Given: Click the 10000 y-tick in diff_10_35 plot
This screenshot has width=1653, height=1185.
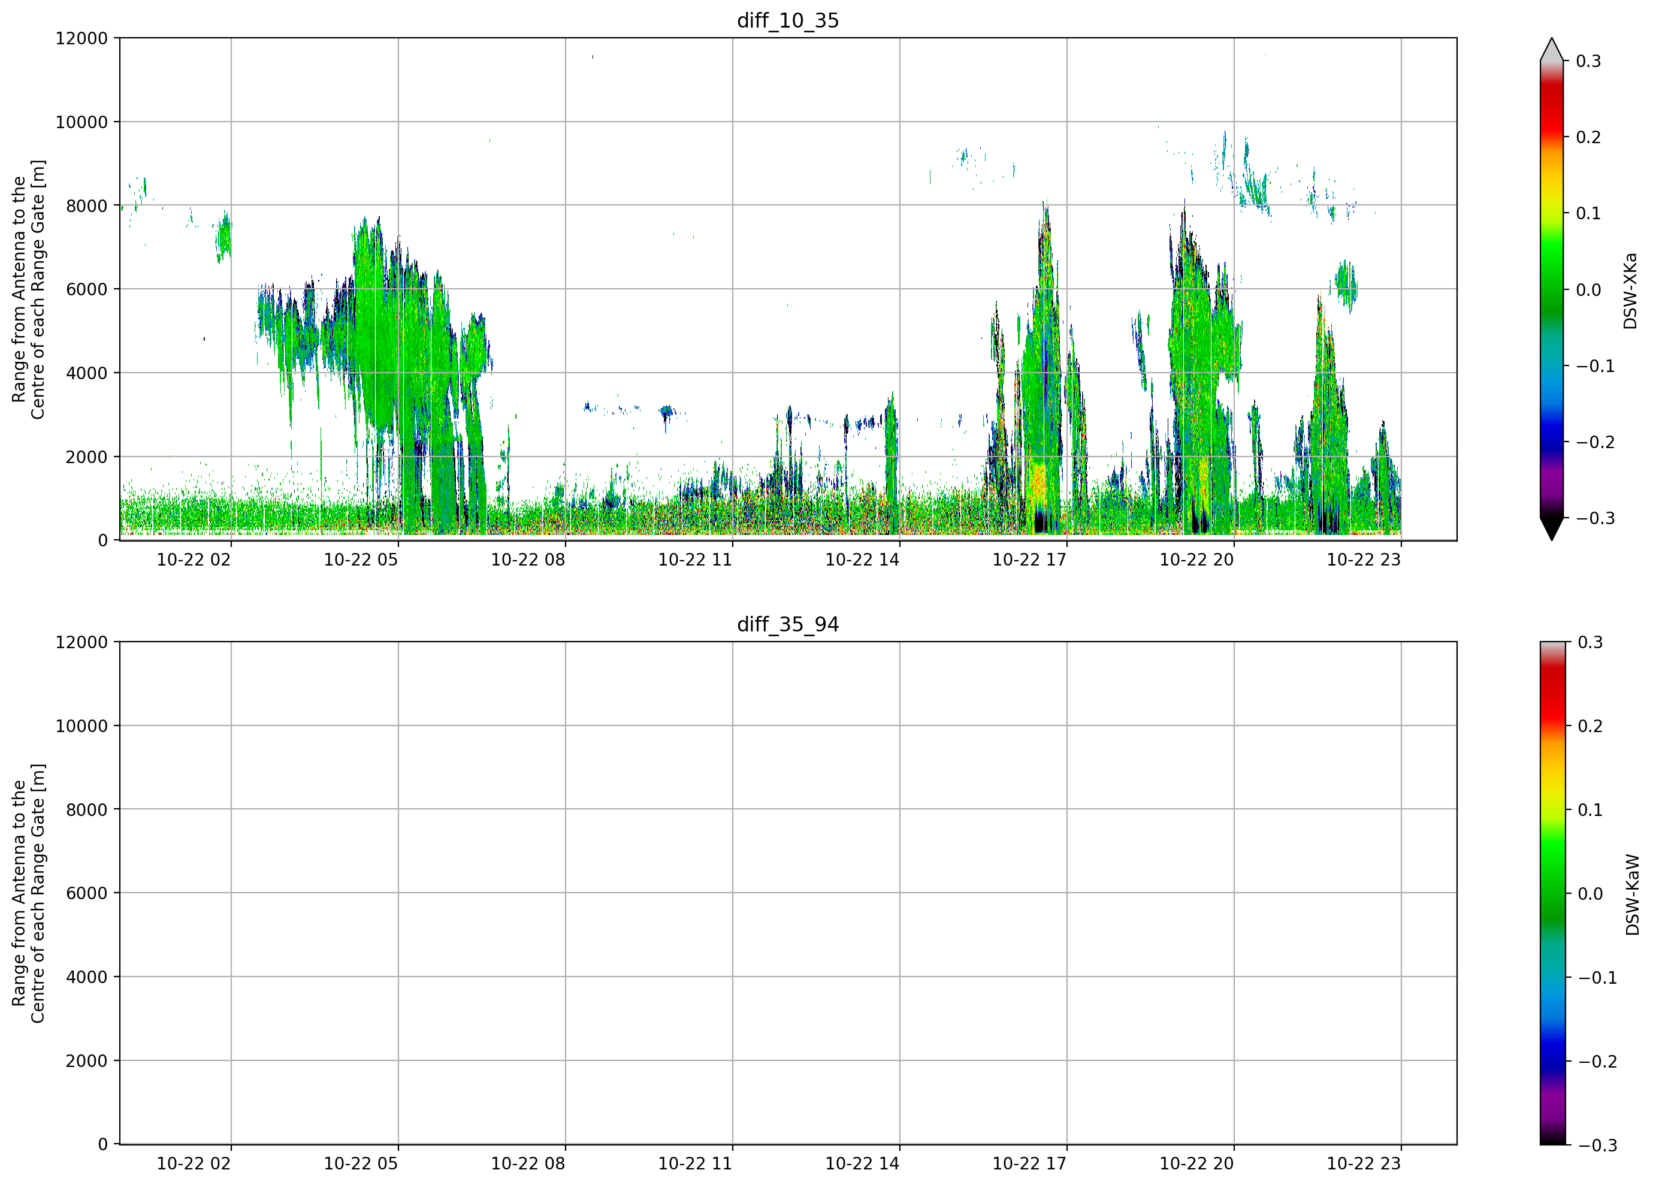Looking at the screenshot, I should point(81,122).
